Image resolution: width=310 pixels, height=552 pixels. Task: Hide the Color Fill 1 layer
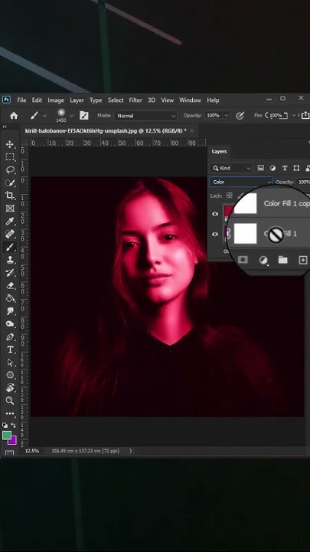[x=215, y=234]
